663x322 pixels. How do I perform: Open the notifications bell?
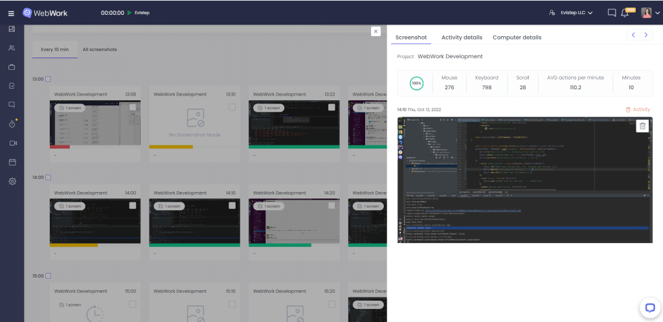(625, 13)
